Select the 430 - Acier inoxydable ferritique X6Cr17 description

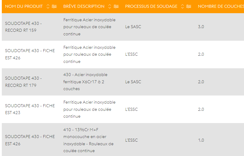click(x=85, y=82)
